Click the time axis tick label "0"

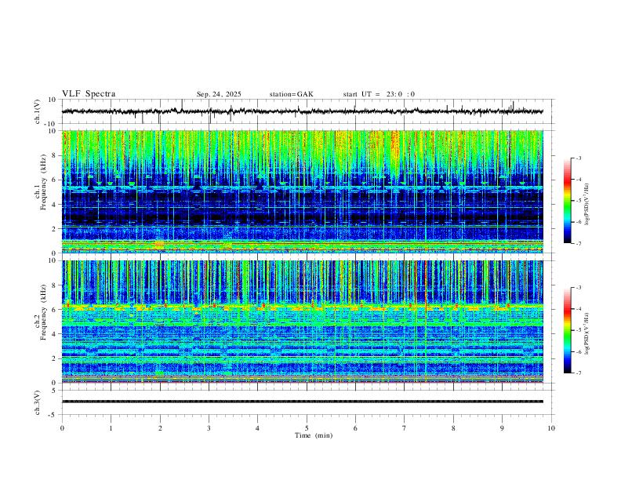coord(62,428)
